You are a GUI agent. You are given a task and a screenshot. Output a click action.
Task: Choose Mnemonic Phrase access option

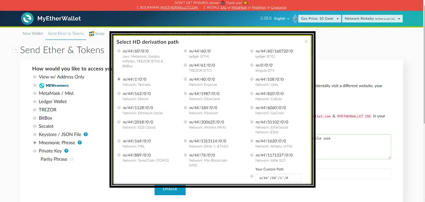(35, 142)
